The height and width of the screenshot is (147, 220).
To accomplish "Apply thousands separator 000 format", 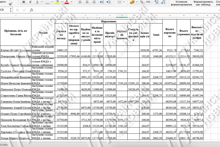I will tap(148, 2).
